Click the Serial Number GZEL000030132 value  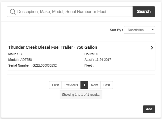click(45, 65)
